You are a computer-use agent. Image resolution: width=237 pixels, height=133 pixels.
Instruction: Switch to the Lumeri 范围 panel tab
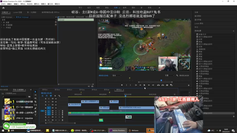18,12
